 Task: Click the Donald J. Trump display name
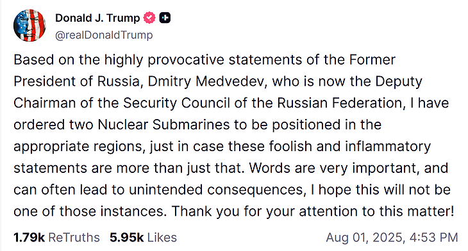(x=97, y=18)
